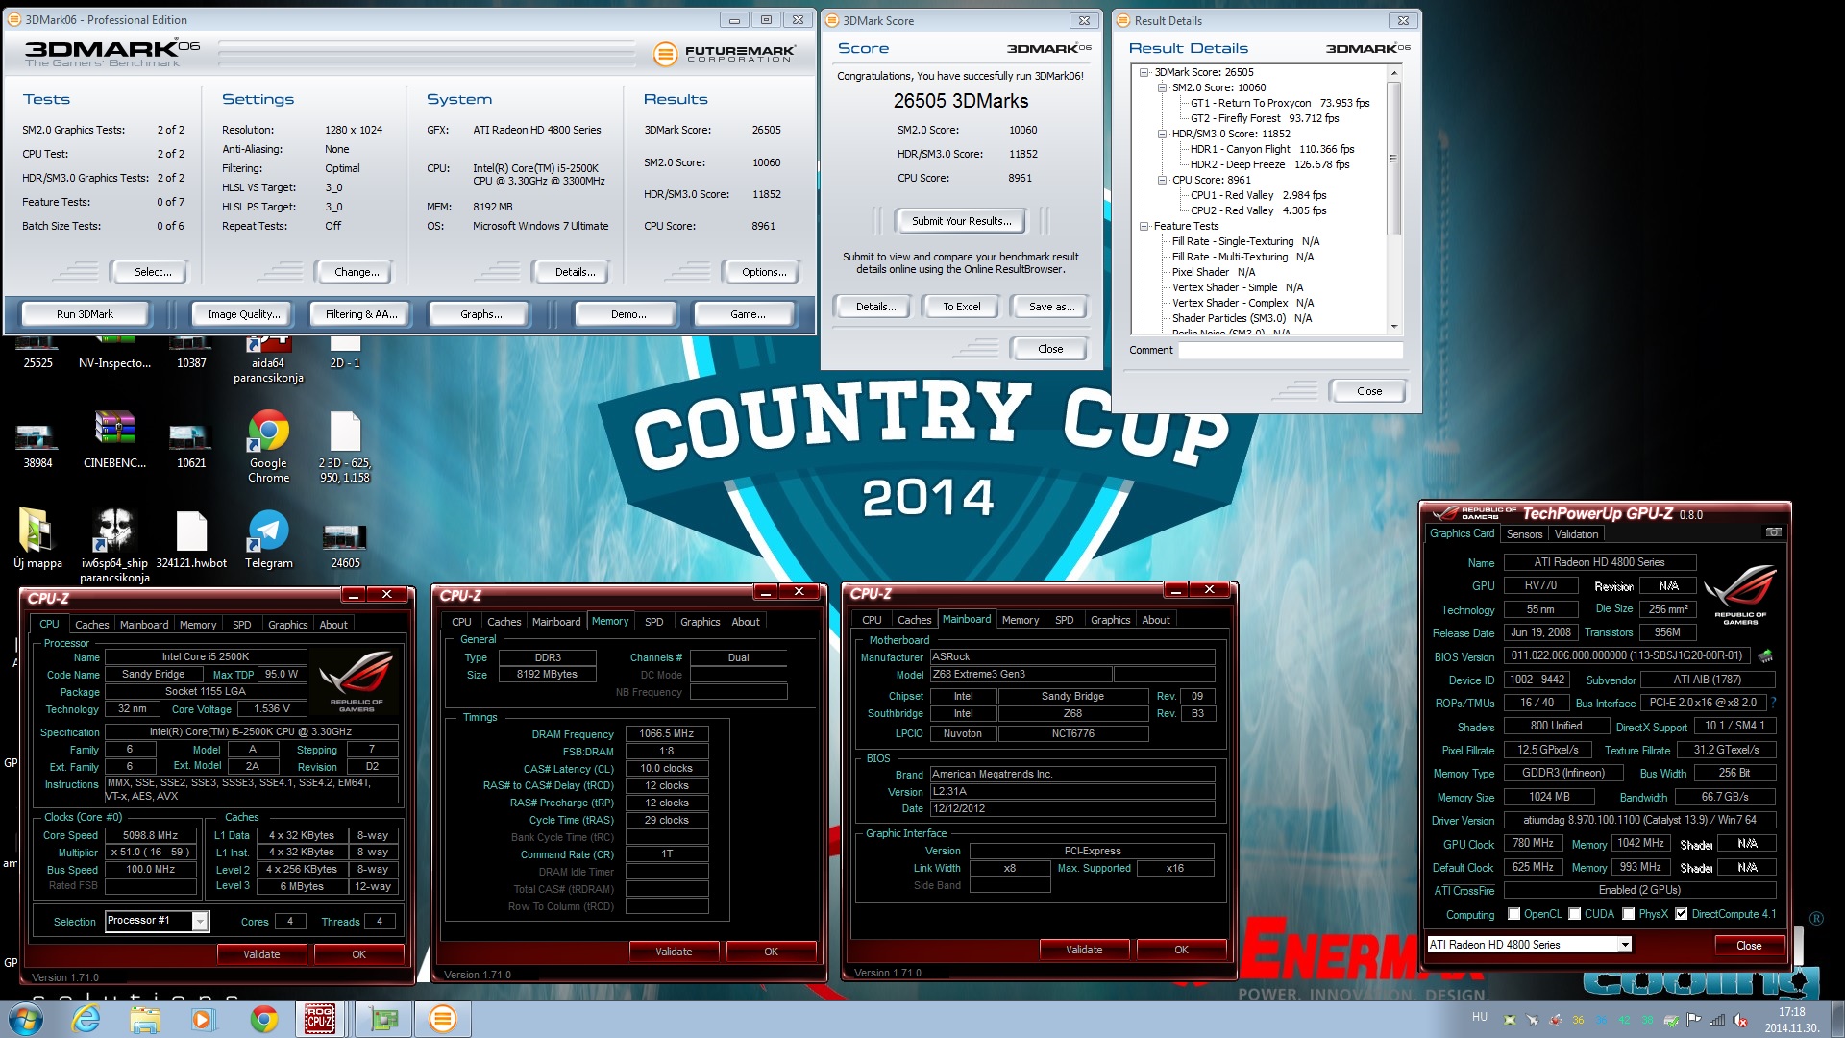The image size is (1845, 1038).
Task: Open the GPU selection dropdown in GPU-Z
Action: pyautogui.click(x=1625, y=945)
